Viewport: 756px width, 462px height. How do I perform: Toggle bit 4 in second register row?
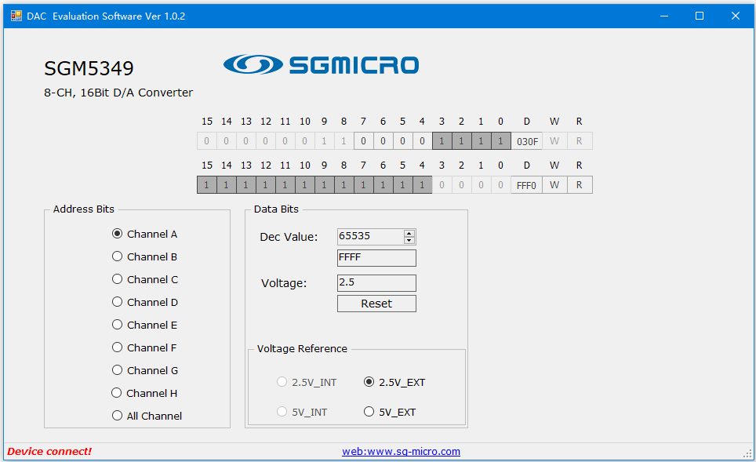coord(423,184)
